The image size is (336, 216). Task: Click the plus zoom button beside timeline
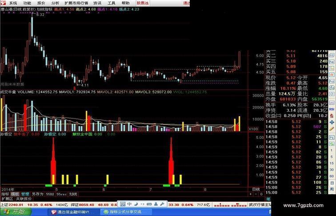coord(251,194)
